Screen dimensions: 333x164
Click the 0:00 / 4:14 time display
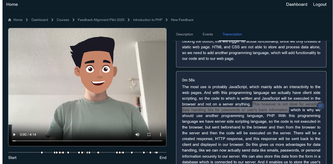28,135
